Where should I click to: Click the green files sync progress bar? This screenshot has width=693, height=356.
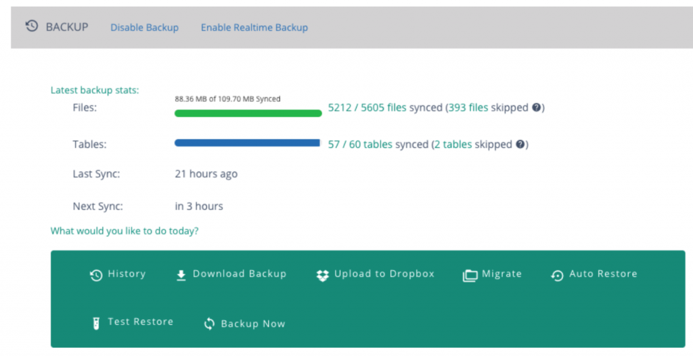click(x=248, y=113)
